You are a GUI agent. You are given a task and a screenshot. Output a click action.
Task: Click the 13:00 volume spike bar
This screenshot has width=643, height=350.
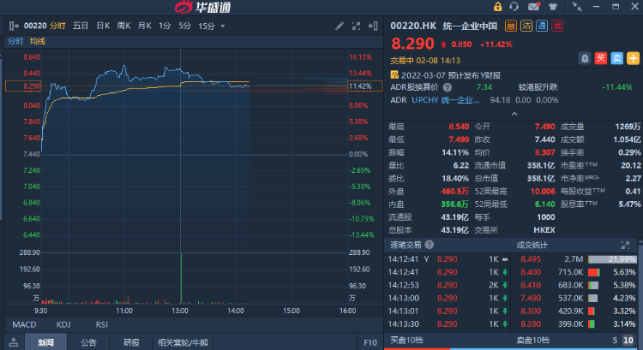click(181, 278)
